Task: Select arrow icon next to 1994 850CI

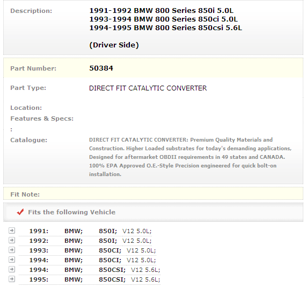Action: (x=12, y=260)
